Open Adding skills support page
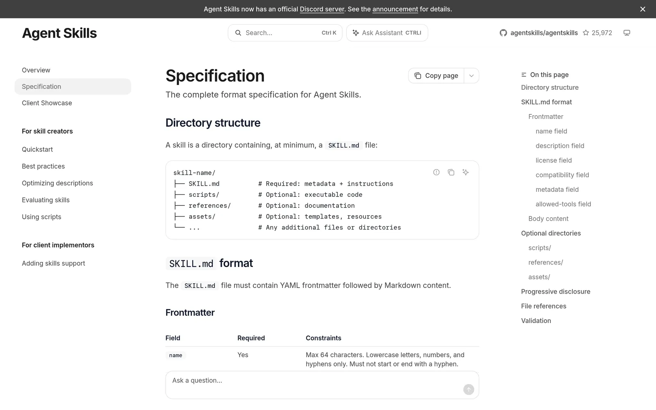Screen dimensions: 656x410 [53, 263]
